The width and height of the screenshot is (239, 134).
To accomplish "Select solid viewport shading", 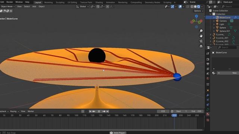I will click(x=195, y=7).
